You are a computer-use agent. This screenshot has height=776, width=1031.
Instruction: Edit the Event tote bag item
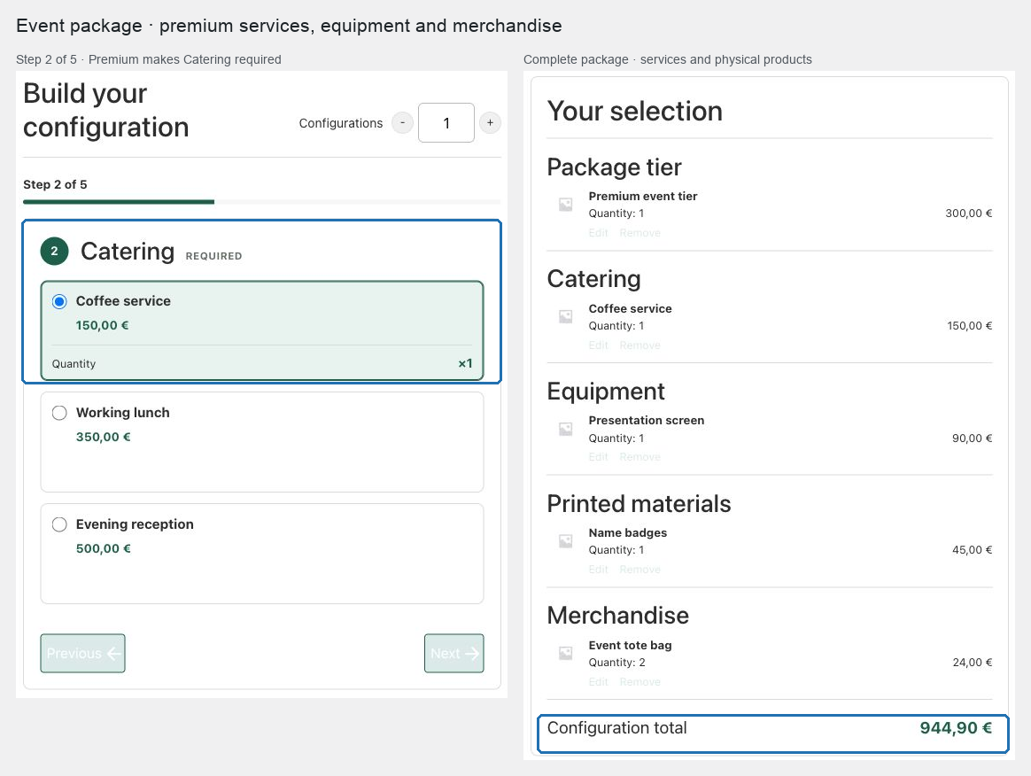click(x=599, y=682)
